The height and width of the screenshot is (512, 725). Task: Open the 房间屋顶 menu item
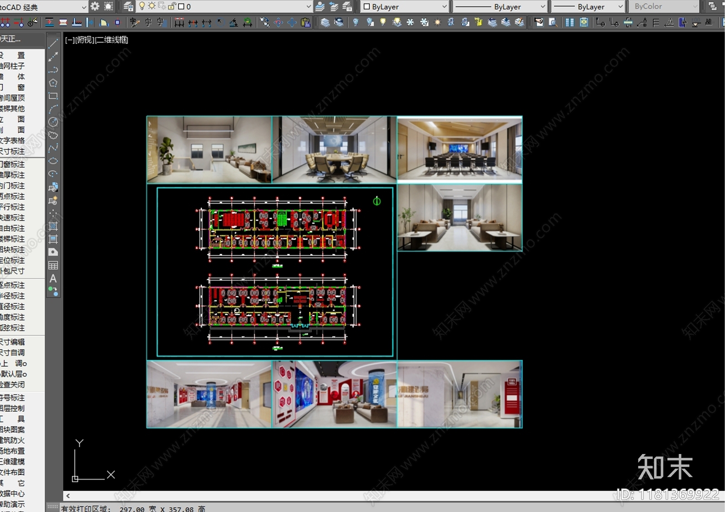click(12, 98)
